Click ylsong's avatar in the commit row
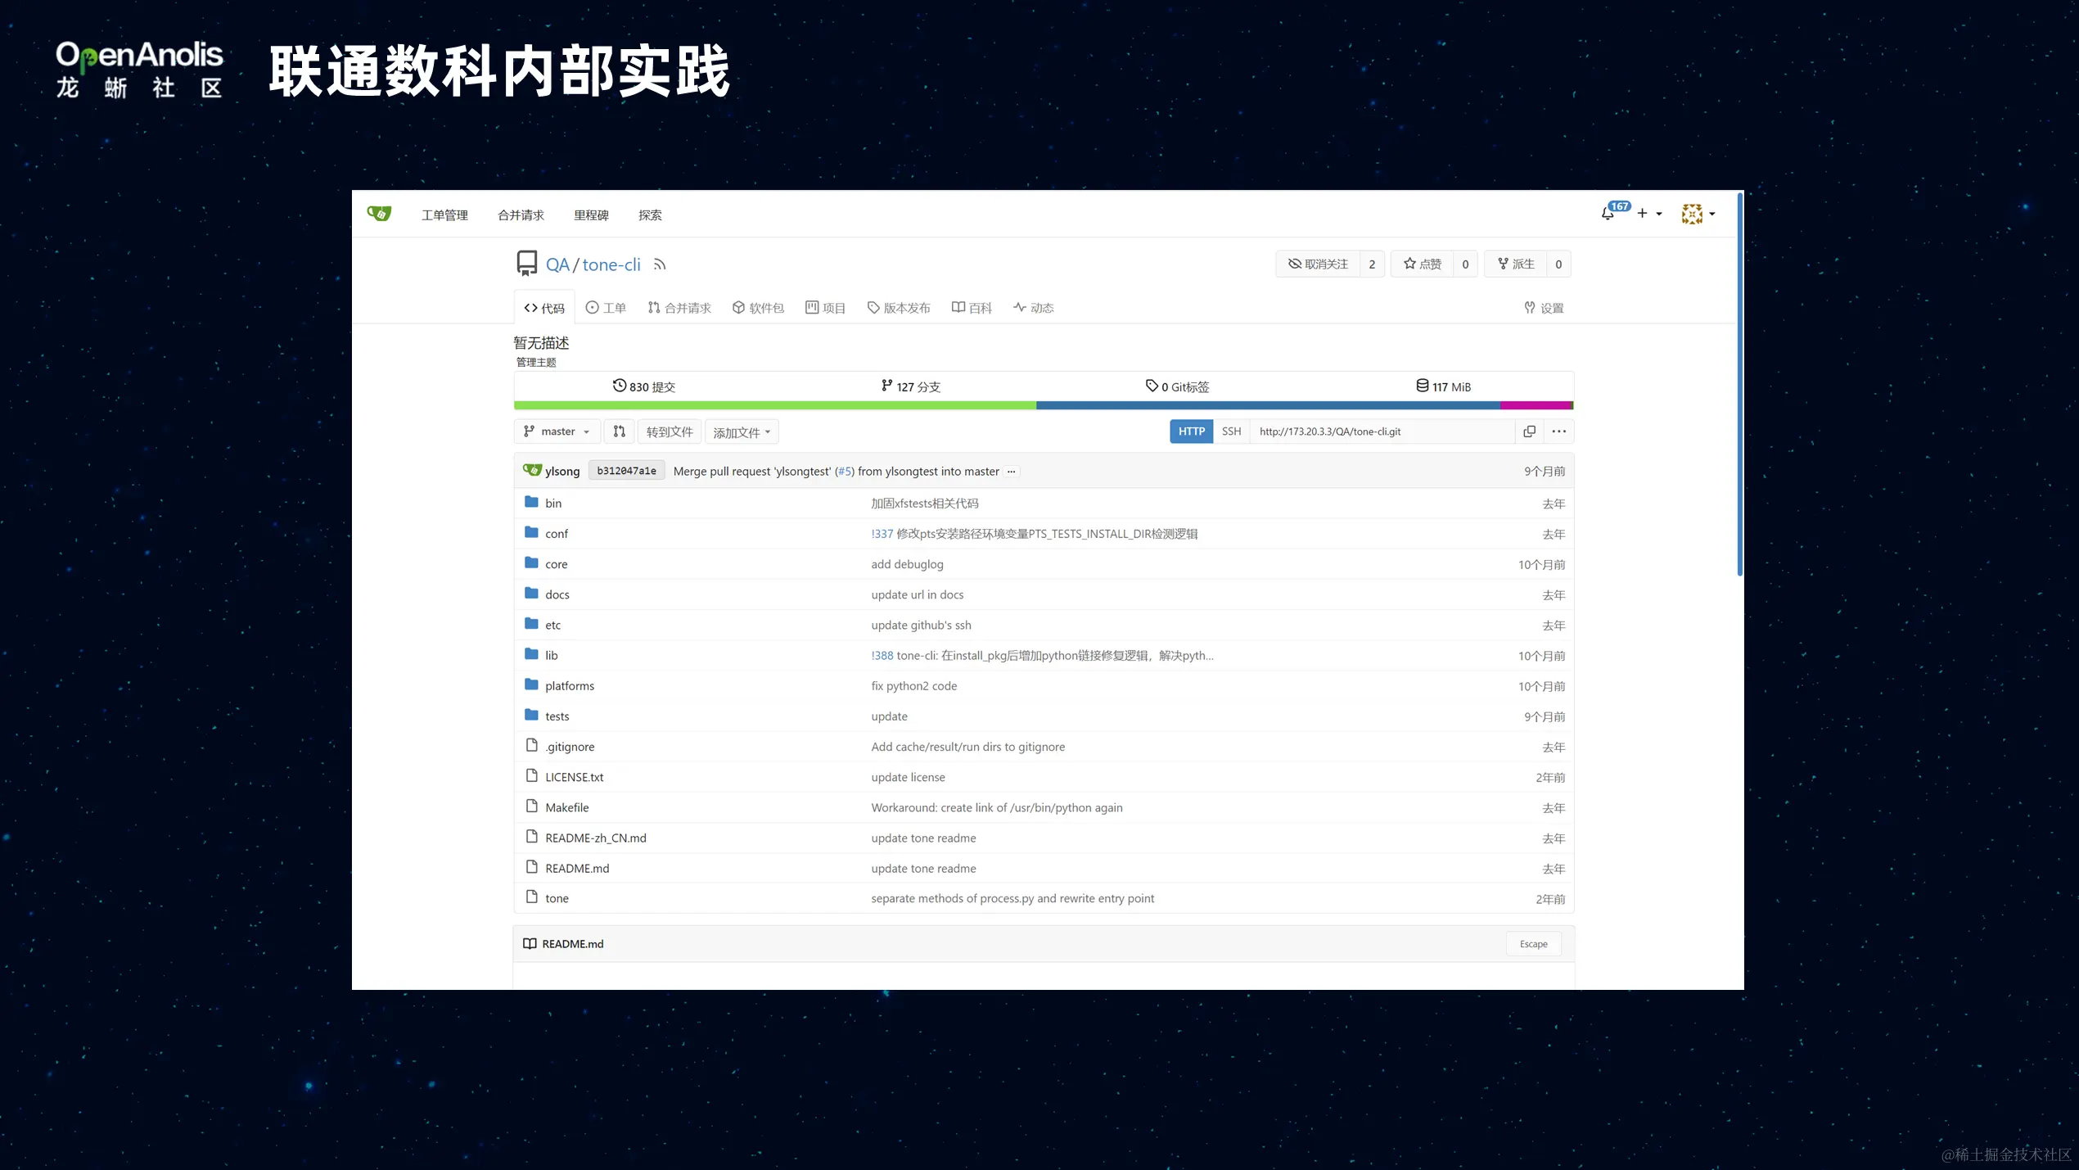This screenshot has height=1170, width=2079. point(531,470)
